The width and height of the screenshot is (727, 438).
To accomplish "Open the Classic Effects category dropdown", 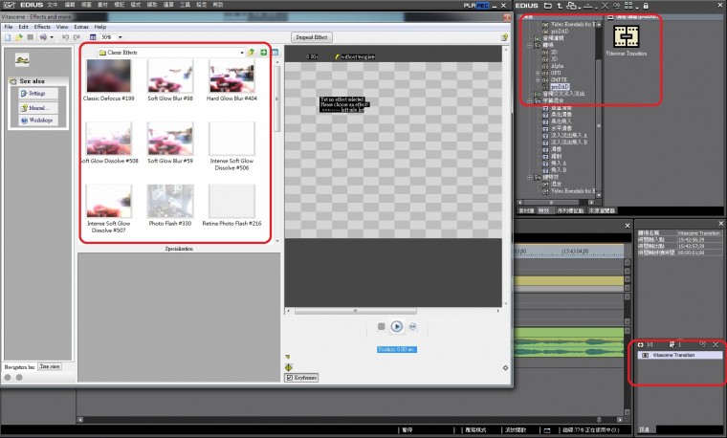I will (241, 53).
